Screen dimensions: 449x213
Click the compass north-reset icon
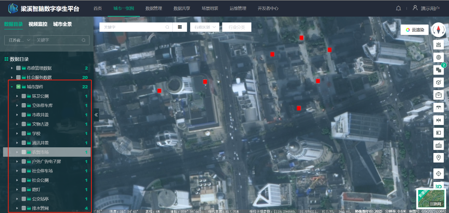(x=439, y=30)
